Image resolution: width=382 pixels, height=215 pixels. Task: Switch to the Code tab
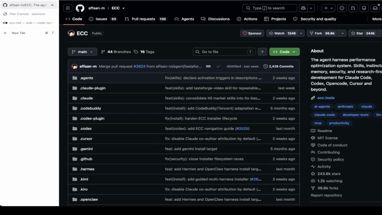point(74,19)
